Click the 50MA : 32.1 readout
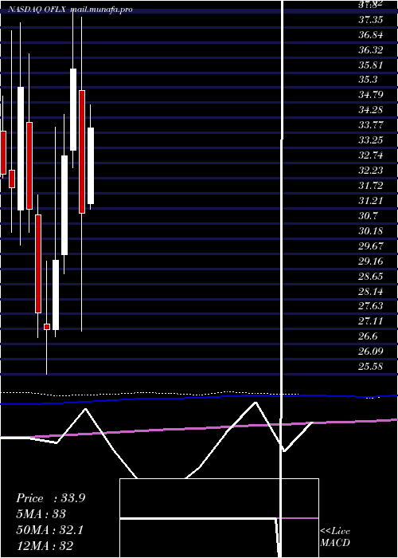The width and height of the screenshot is (398, 558). (x=49, y=530)
